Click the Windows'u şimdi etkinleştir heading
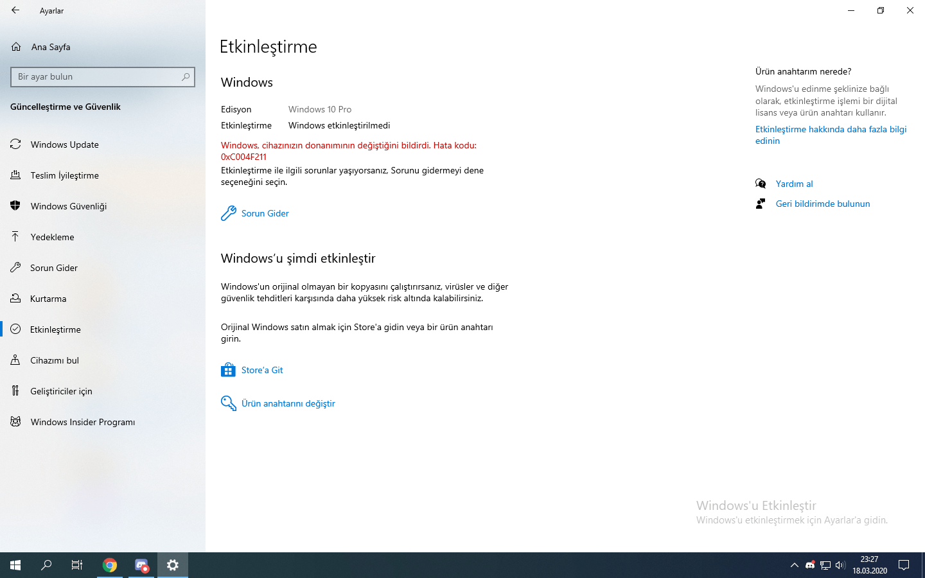 pos(298,258)
